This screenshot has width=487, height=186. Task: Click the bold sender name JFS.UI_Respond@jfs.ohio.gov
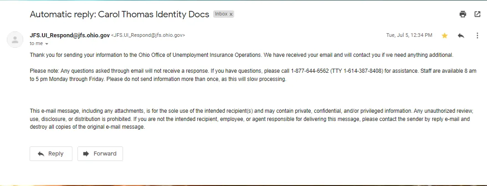pos(70,35)
